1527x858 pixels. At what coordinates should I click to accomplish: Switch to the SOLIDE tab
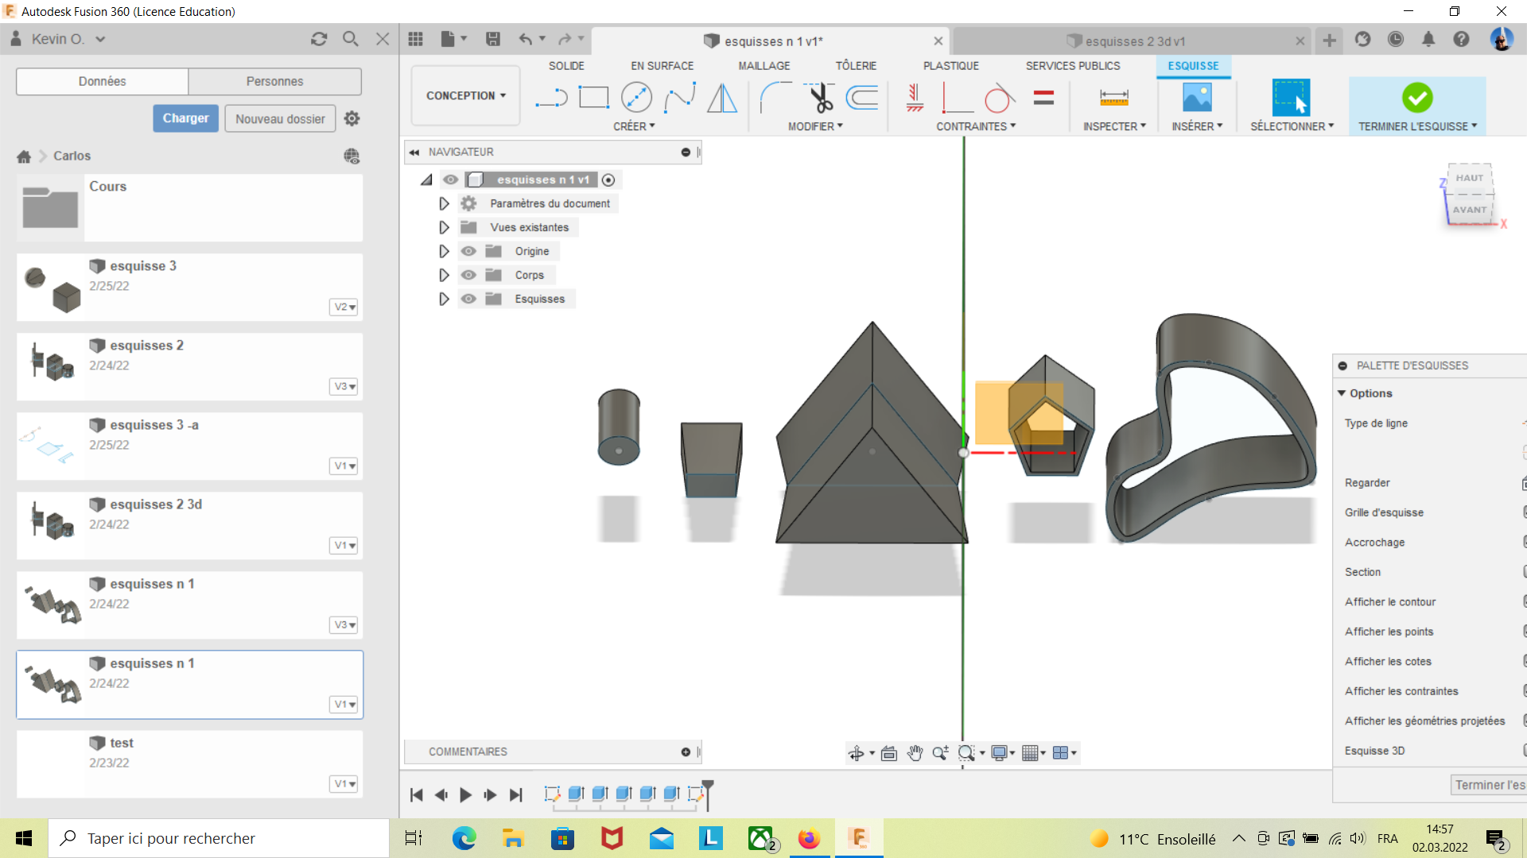click(565, 66)
